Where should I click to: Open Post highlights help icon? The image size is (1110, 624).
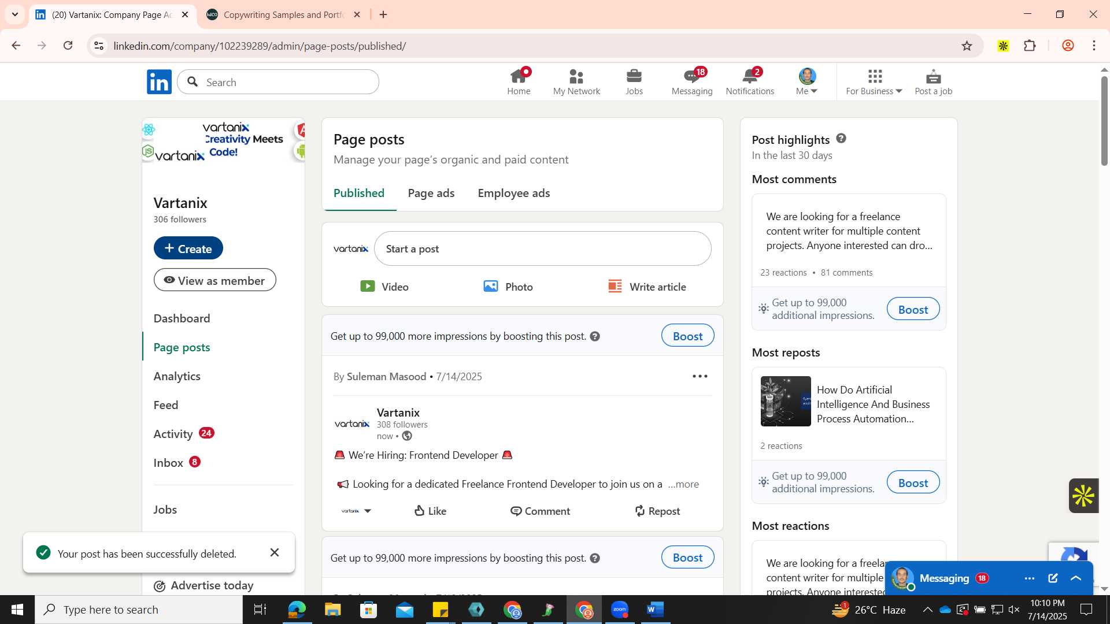[x=841, y=139]
